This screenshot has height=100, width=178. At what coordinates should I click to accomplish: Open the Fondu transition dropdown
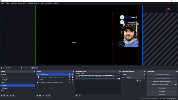[133, 75]
